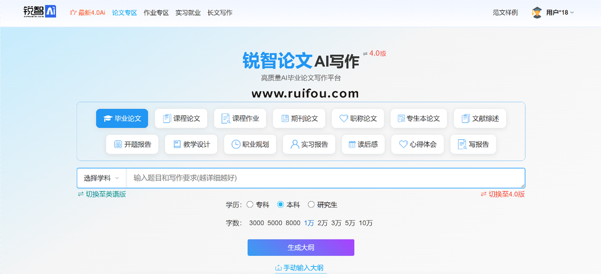Choose 10万 word count option

pos(366,223)
